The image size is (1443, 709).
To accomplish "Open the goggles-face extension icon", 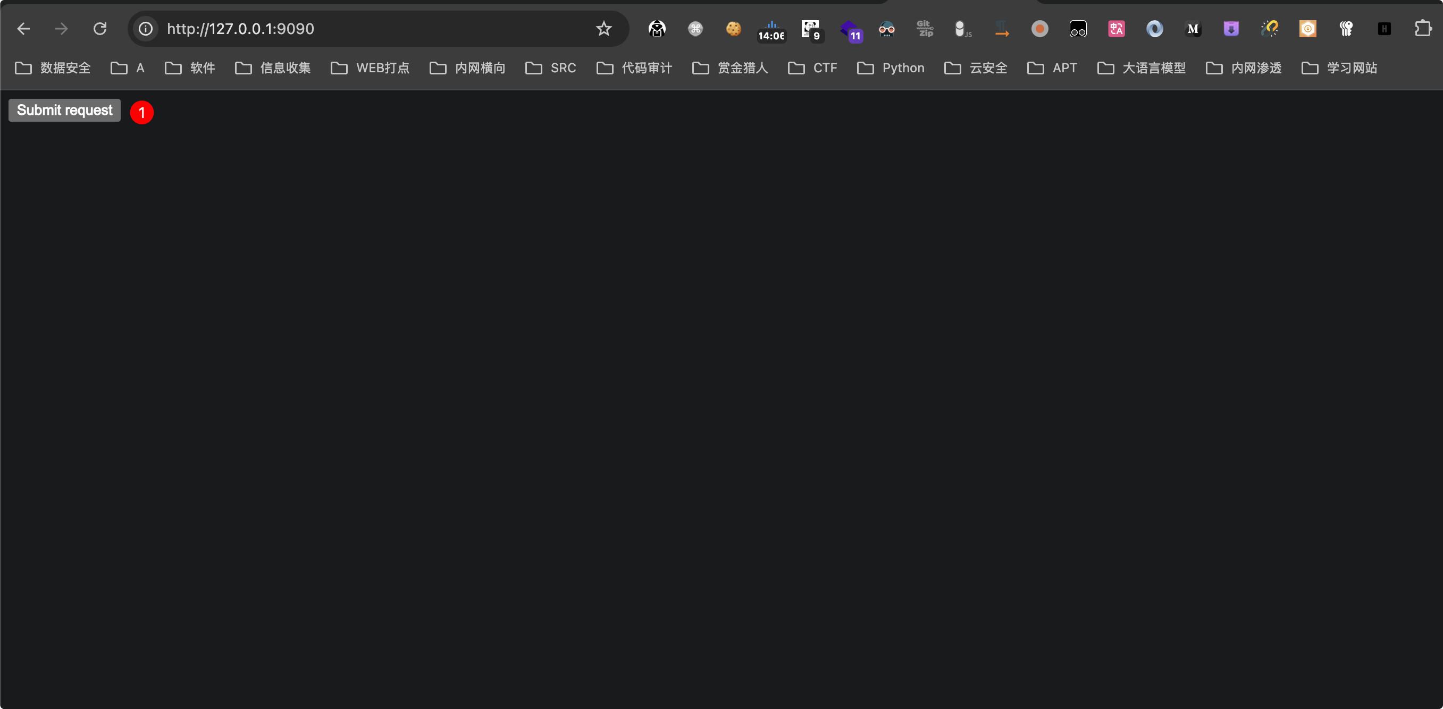I will [x=887, y=29].
